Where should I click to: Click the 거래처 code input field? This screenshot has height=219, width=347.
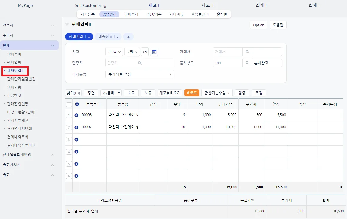tap(228, 52)
